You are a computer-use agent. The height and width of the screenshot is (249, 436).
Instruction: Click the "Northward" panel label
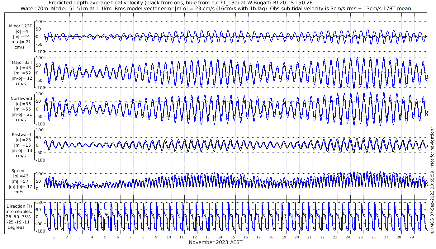click(x=21, y=99)
